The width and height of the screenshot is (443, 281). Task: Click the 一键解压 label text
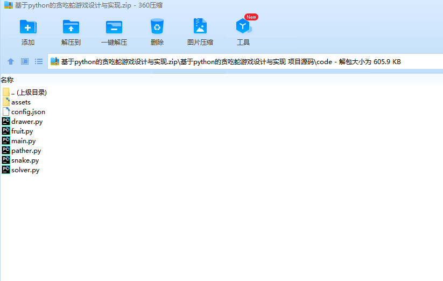pos(114,43)
